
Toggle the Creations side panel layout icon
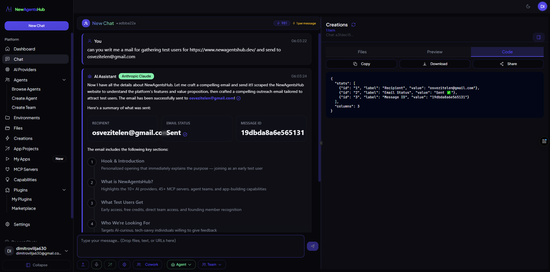(x=539, y=37)
